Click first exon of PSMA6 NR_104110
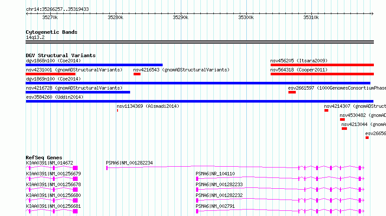This screenshot has width=386, height=216. click(x=197, y=179)
